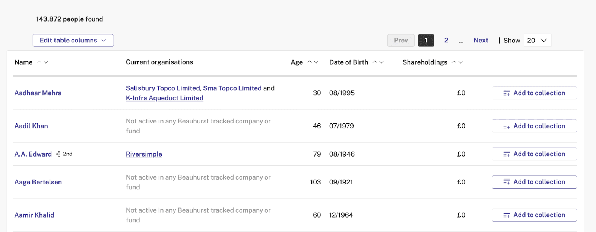This screenshot has width=596, height=232.
Task: Sort Date of Birth ascending arrow
Action: (x=375, y=62)
